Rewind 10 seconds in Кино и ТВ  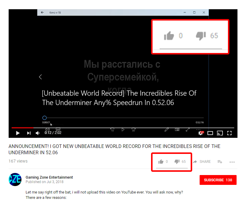coord(112,130)
